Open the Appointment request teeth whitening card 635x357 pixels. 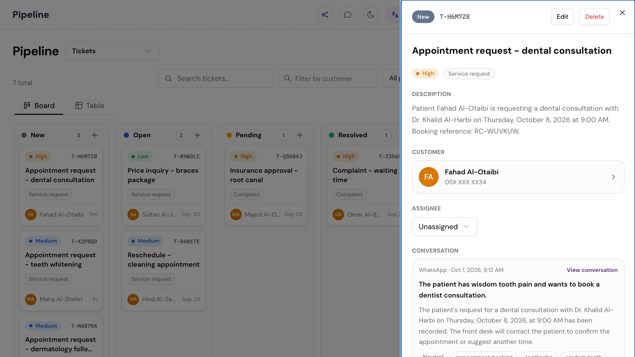coord(61,271)
